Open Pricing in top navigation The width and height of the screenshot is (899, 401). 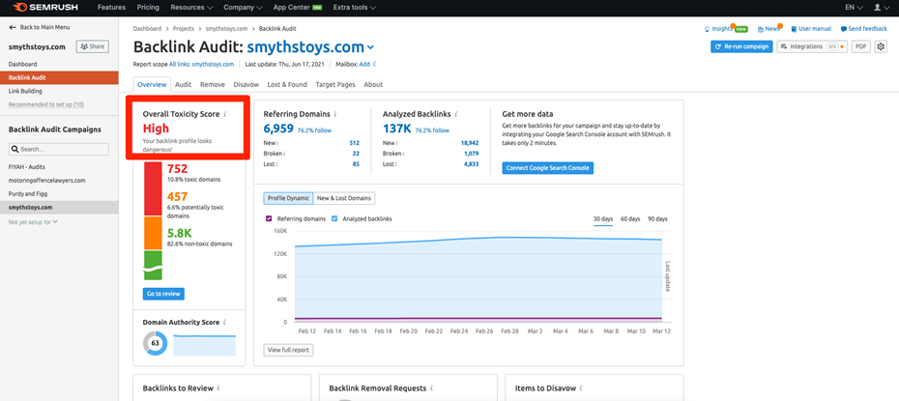click(x=148, y=8)
